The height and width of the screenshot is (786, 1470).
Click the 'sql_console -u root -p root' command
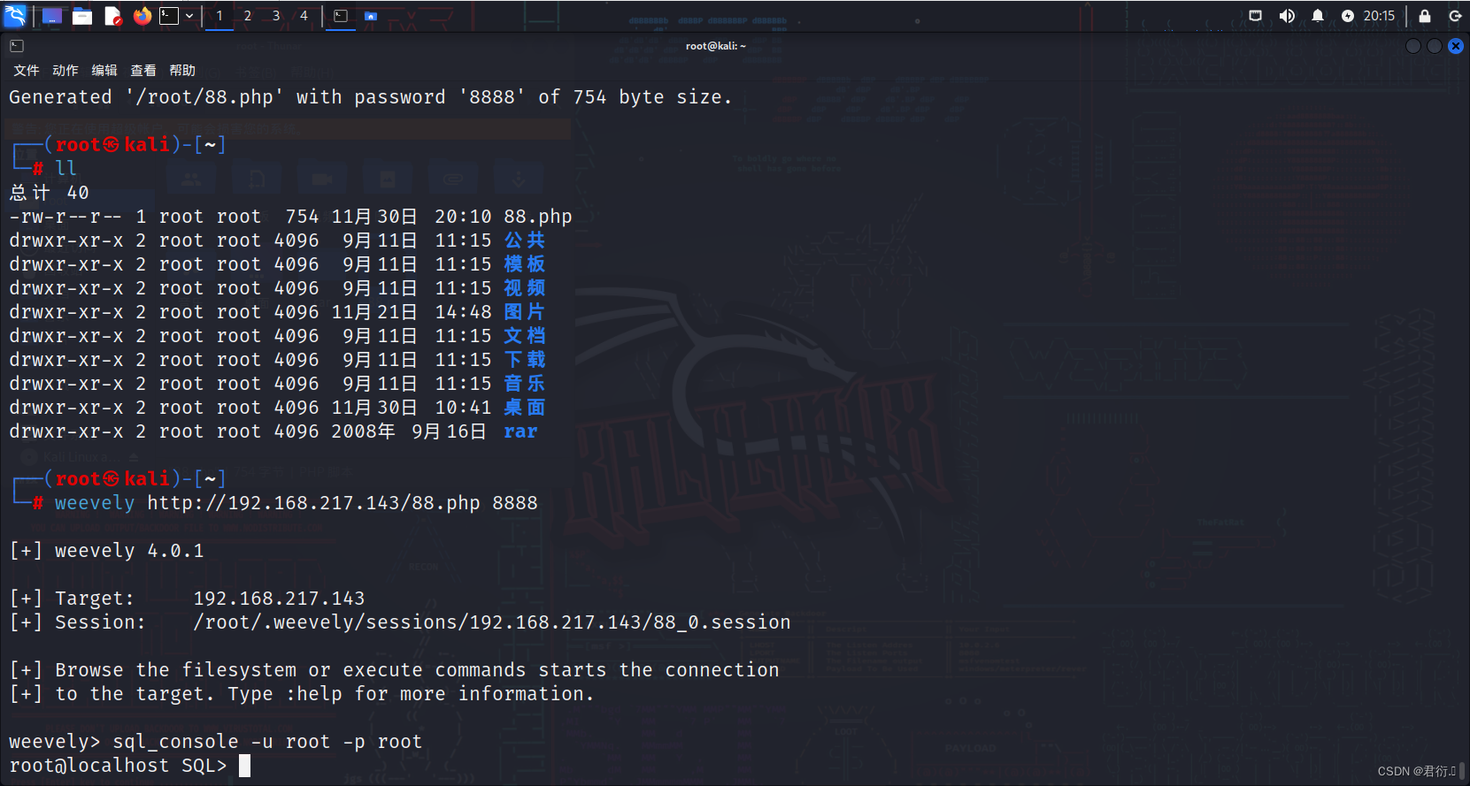click(x=267, y=742)
